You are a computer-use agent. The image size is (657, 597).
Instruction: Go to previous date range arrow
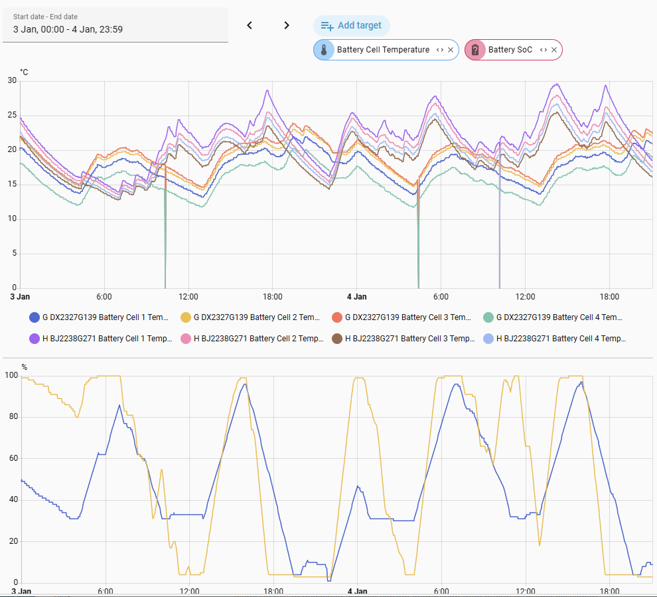point(250,26)
